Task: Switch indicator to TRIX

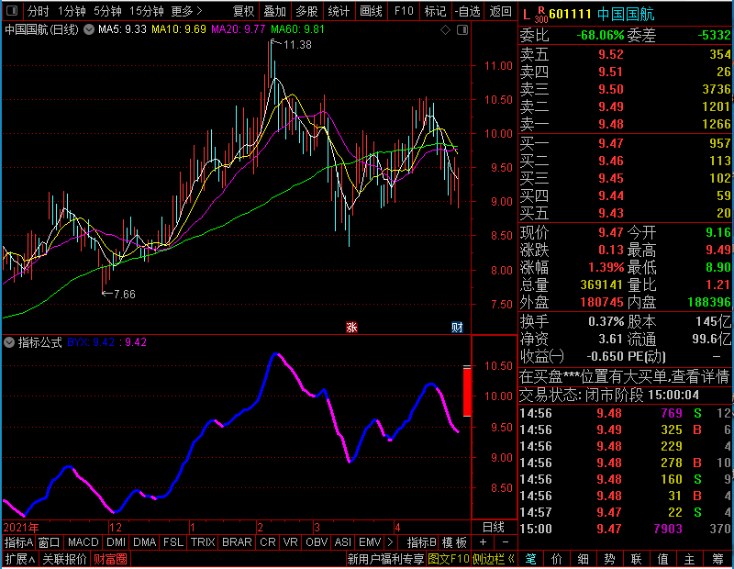Action: click(202, 542)
